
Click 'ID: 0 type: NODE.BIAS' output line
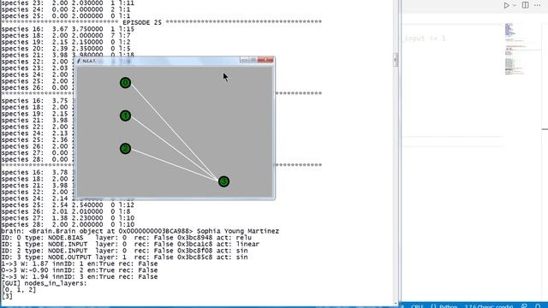click(126, 238)
